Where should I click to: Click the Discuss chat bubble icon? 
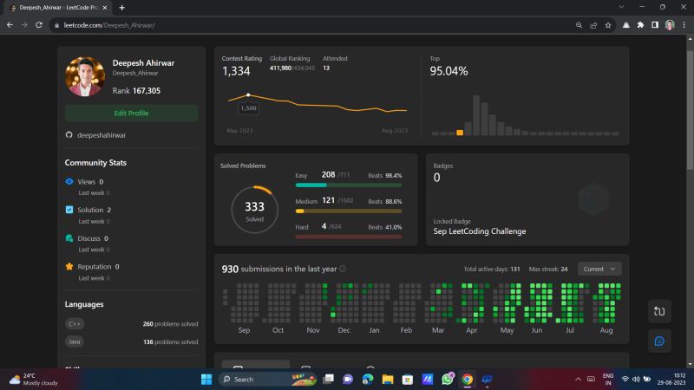coord(69,238)
